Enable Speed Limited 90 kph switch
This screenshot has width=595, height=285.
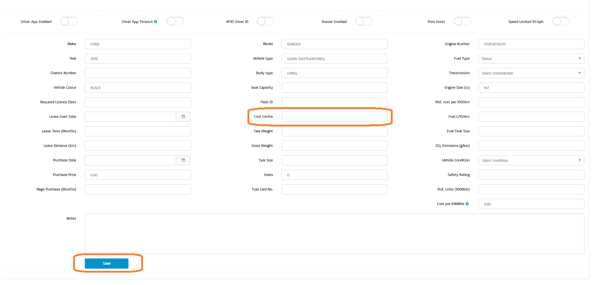point(561,21)
